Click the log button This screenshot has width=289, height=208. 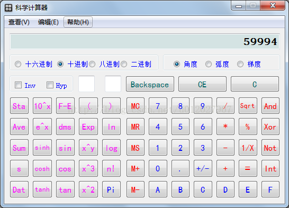click(x=111, y=148)
